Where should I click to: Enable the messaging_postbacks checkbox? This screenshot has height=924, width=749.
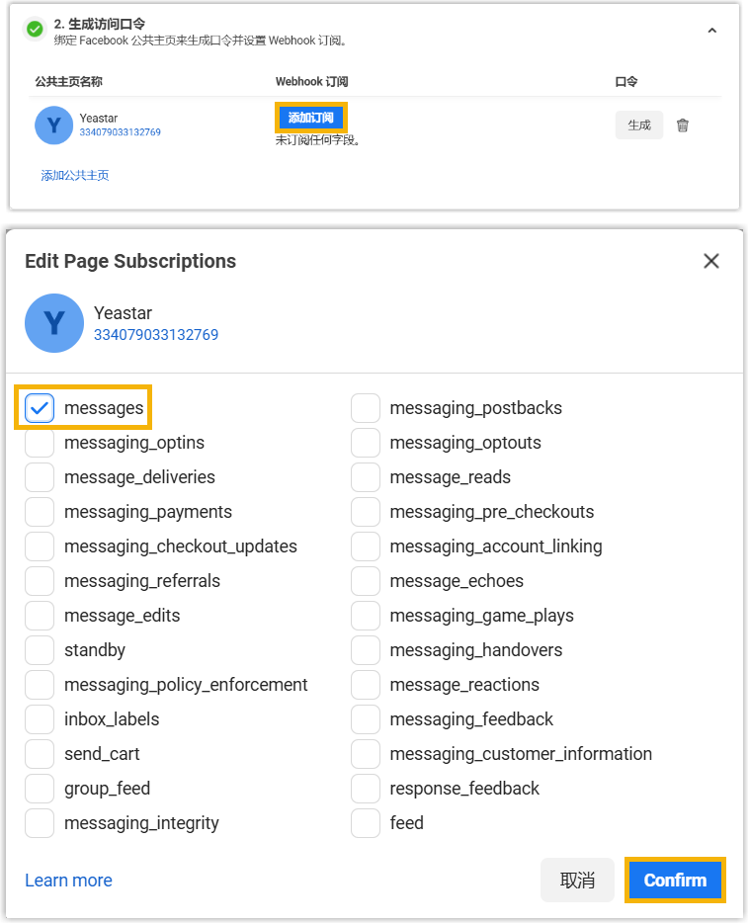pos(366,408)
